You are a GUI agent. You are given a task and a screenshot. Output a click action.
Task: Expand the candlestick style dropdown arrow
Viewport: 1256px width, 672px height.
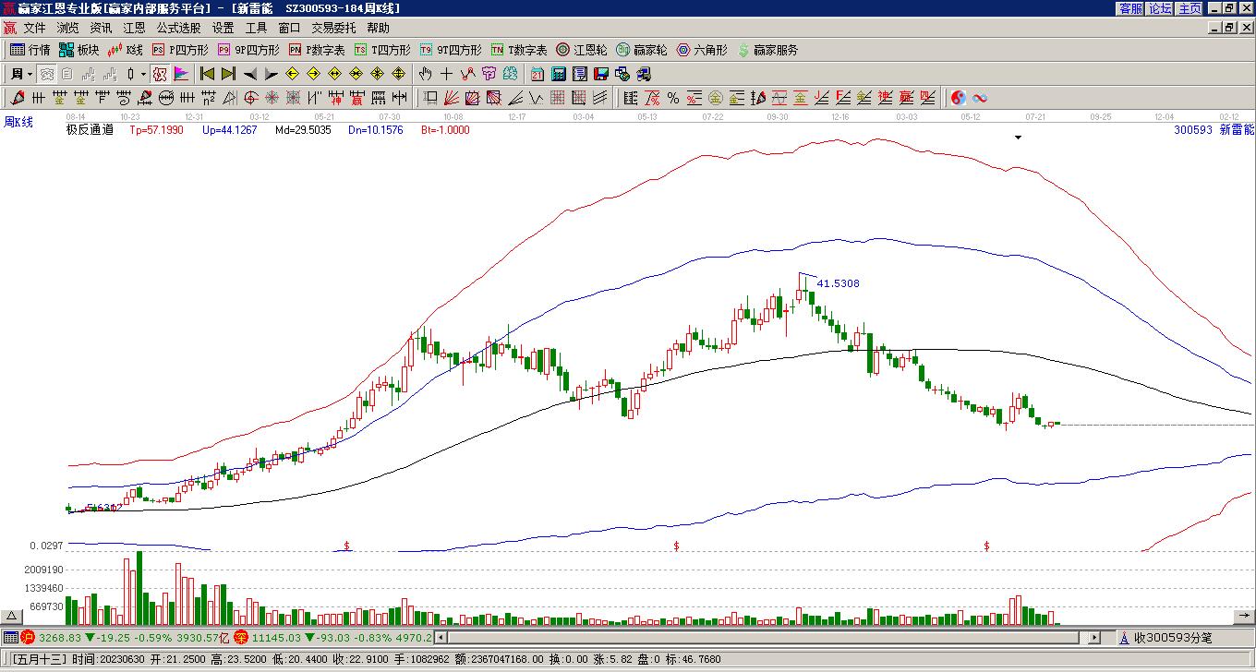(x=143, y=74)
